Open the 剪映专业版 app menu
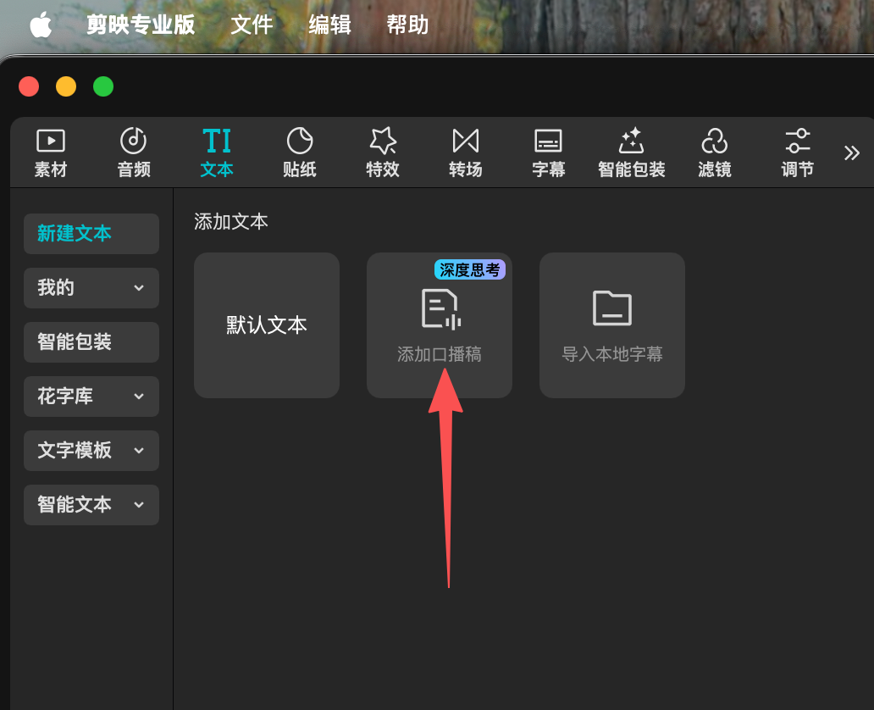 tap(141, 25)
